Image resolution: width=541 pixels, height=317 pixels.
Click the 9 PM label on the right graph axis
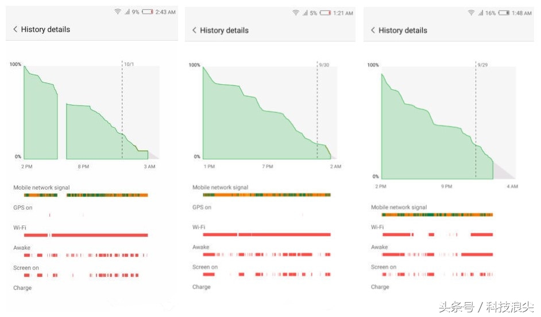[x=447, y=186]
